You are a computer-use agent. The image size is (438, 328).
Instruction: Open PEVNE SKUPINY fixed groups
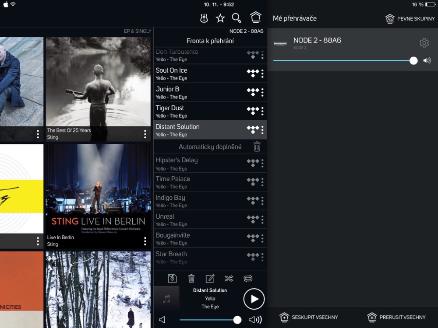pyautogui.click(x=410, y=19)
